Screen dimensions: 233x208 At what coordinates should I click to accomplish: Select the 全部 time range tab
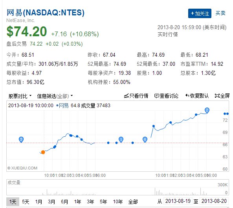coord(133,202)
